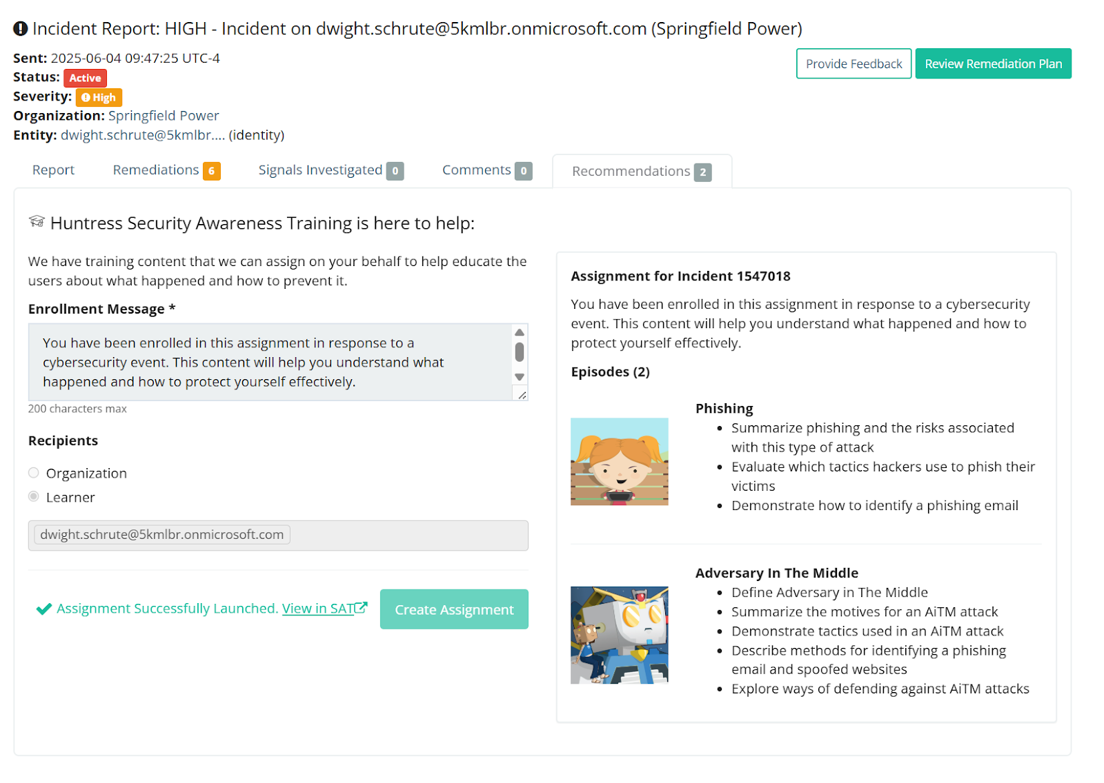Click the Provide Feedback button
Screen dimensions: 1104x783
pyautogui.click(x=854, y=63)
